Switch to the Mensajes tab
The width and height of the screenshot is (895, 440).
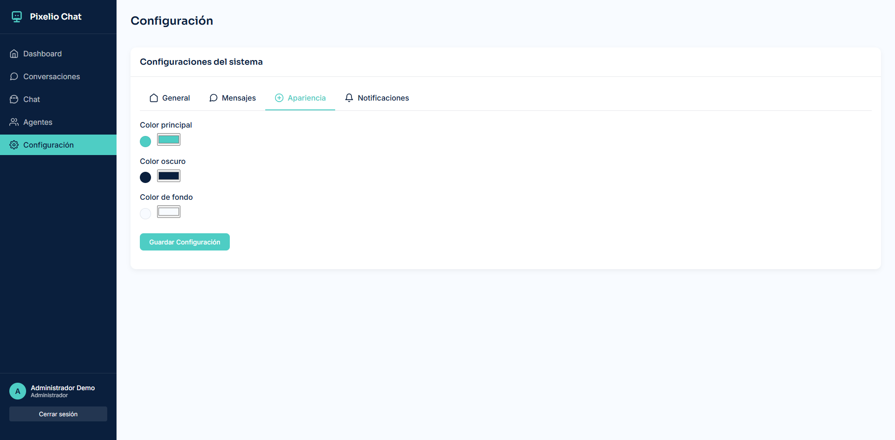pyautogui.click(x=233, y=98)
